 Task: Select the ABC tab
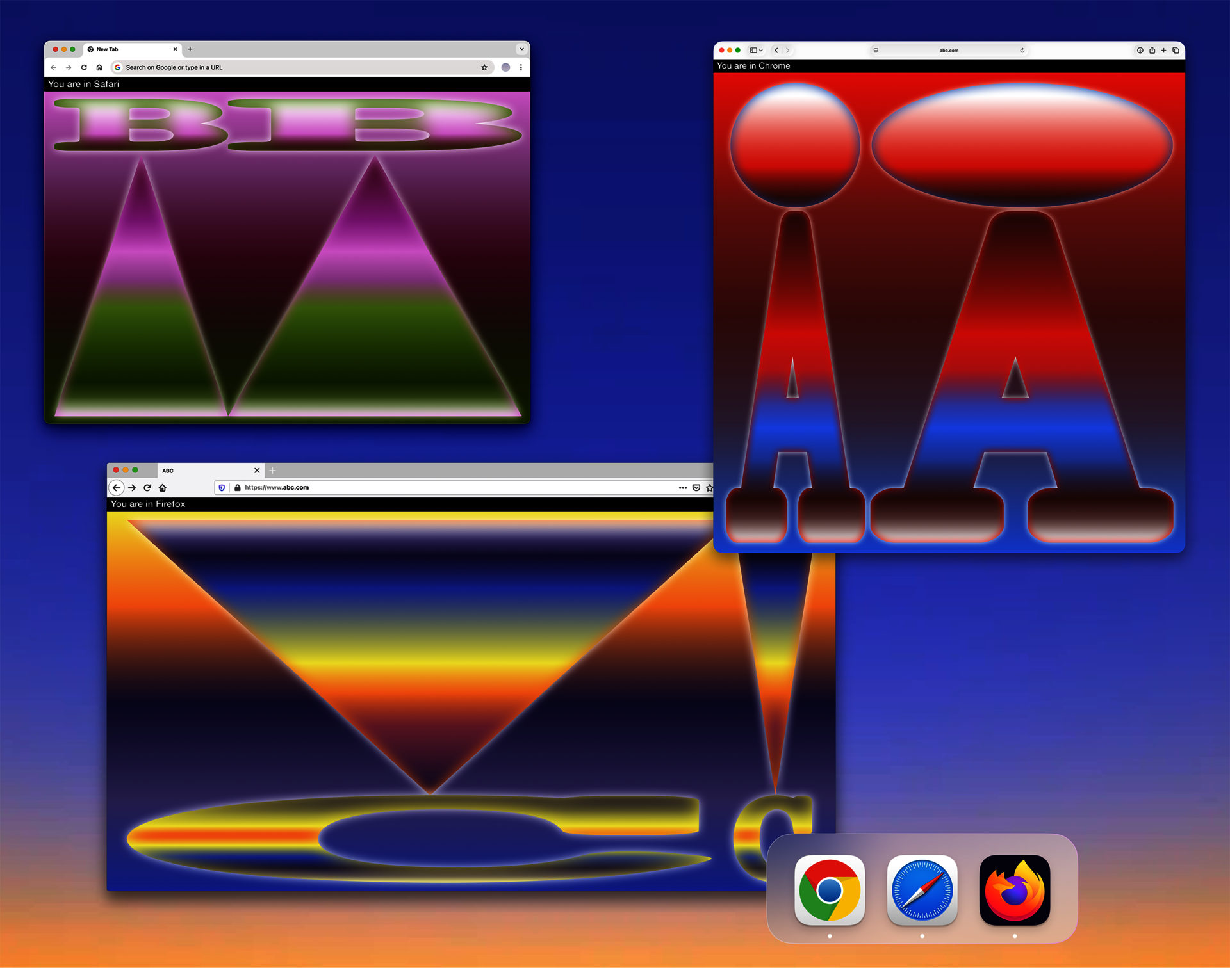(211, 471)
